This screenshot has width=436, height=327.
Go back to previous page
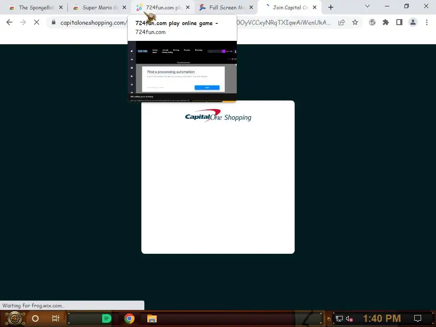[x=9, y=23]
